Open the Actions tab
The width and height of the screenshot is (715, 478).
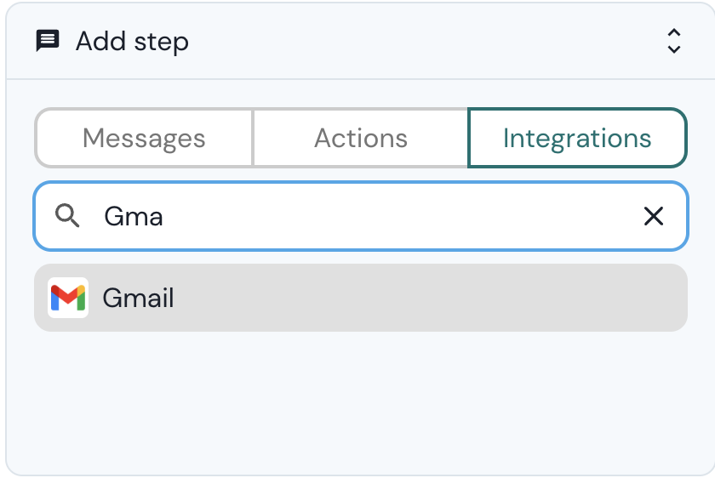coord(360,138)
